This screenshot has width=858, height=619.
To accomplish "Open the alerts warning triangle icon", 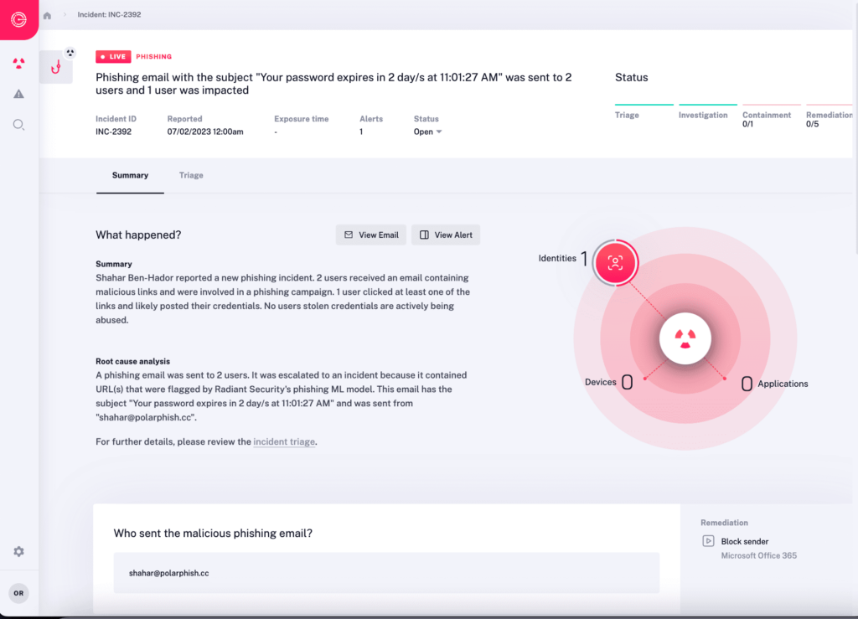I will [18, 94].
